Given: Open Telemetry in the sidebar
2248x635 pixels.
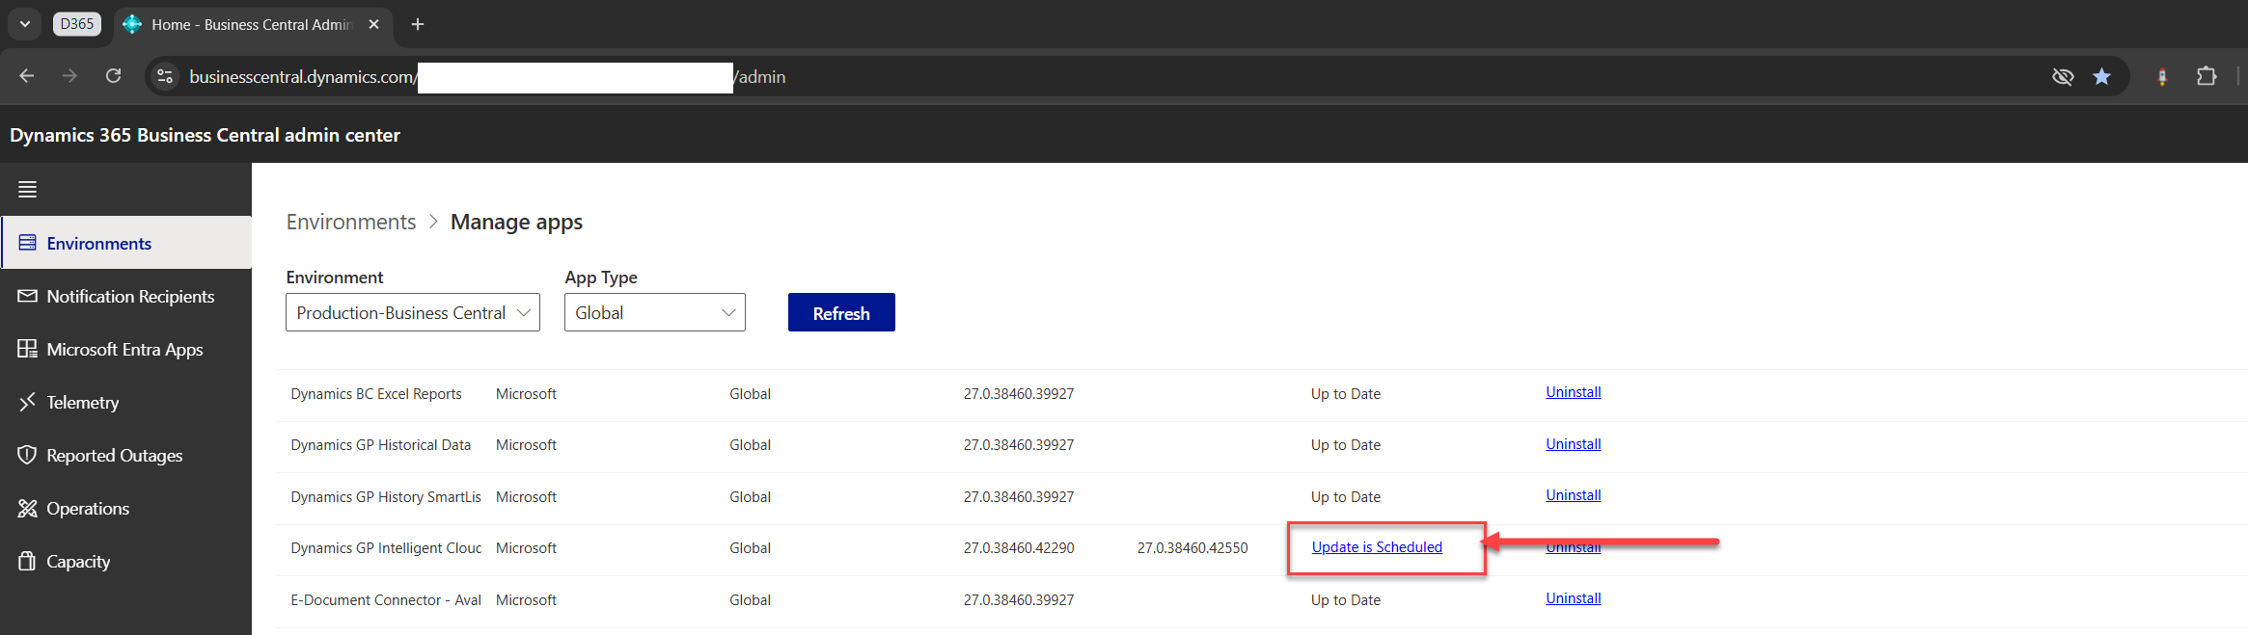Looking at the screenshot, I should [126, 402].
